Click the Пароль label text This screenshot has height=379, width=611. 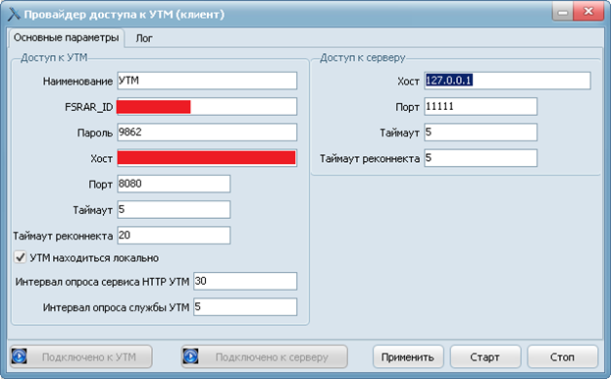[x=95, y=133]
